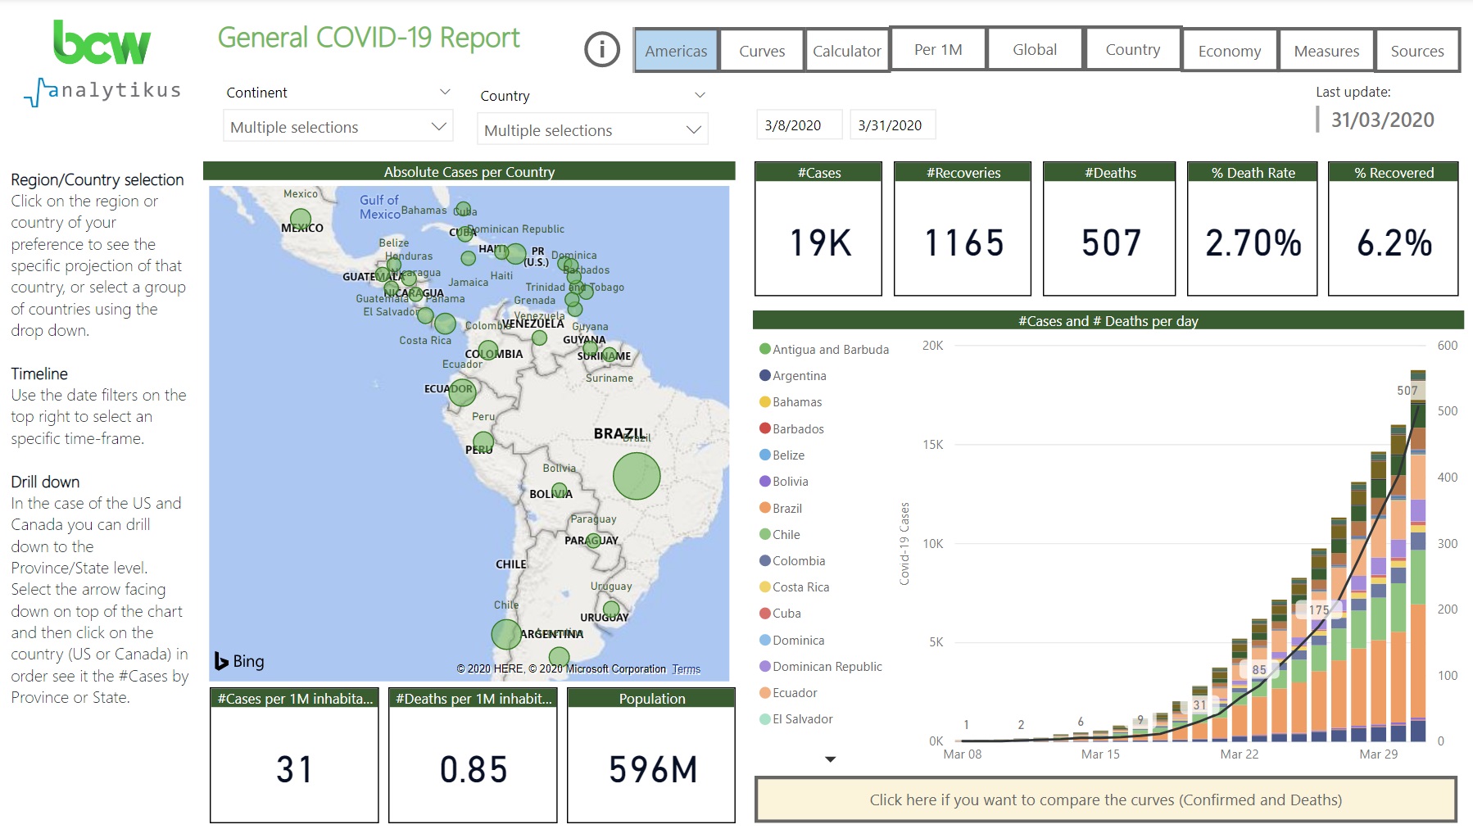This screenshot has height=829, width=1473.
Task: Click Uruguay's green map bubble
Action: [x=611, y=609]
